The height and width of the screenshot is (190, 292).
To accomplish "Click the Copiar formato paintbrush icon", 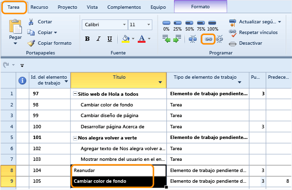I will [x=31, y=43].
